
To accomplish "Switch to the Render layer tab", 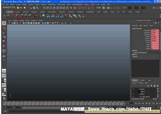I will (x=142, y=80).
